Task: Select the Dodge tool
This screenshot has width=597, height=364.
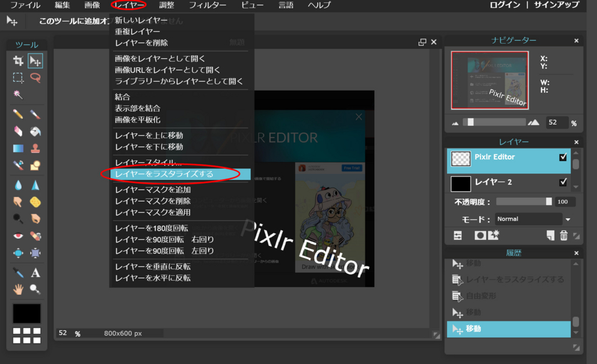Action: pyautogui.click(x=18, y=219)
